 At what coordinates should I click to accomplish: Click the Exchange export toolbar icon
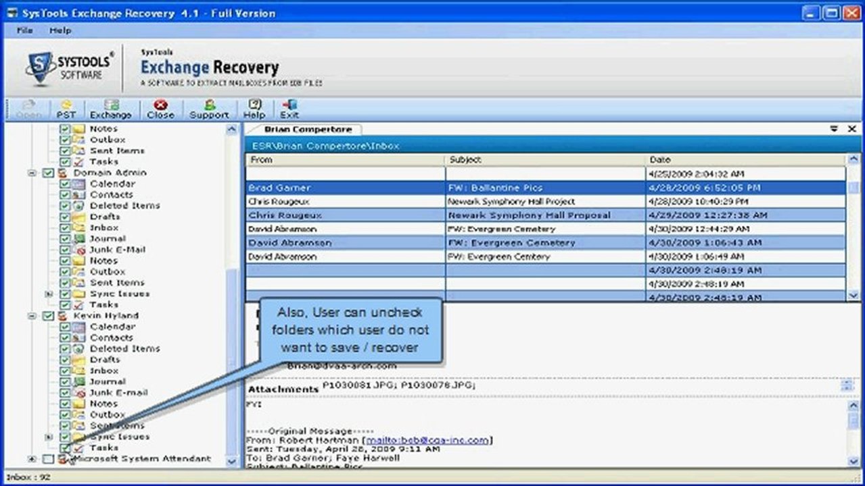pos(110,109)
